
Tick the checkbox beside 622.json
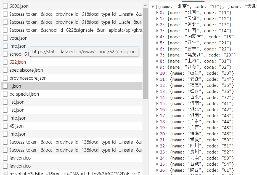(x=5, y=62)
